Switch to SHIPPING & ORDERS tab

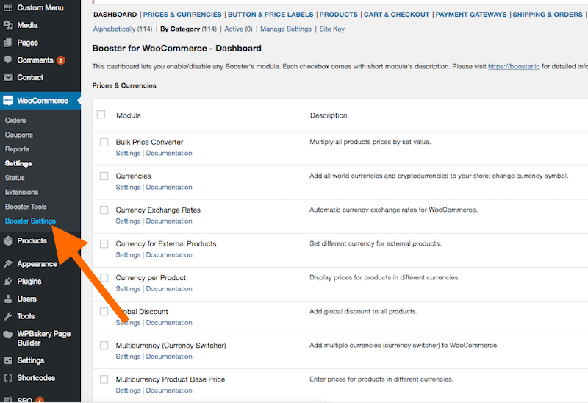click(548, 15)
